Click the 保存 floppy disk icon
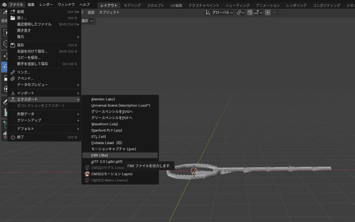Screen dimensions: 355x222 [13, 45]
